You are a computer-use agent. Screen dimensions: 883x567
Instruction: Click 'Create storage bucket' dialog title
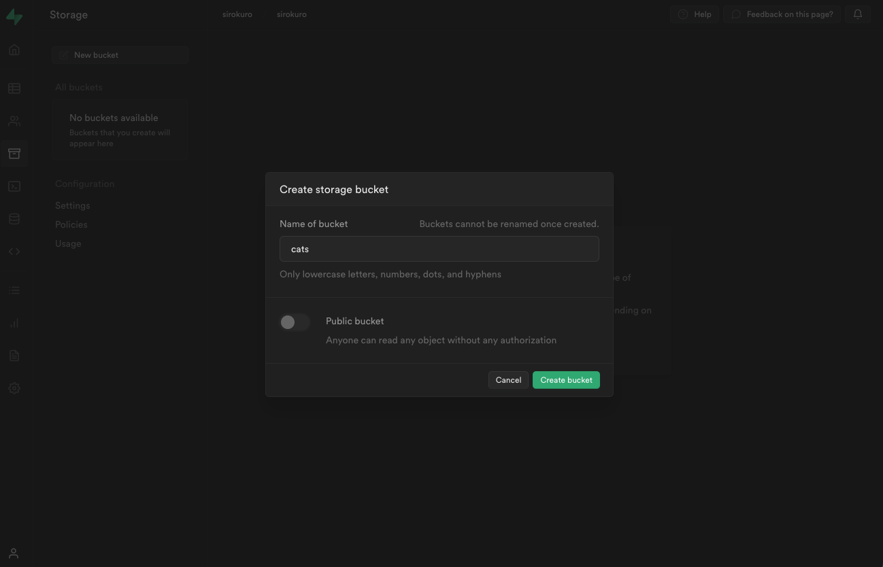334,189
